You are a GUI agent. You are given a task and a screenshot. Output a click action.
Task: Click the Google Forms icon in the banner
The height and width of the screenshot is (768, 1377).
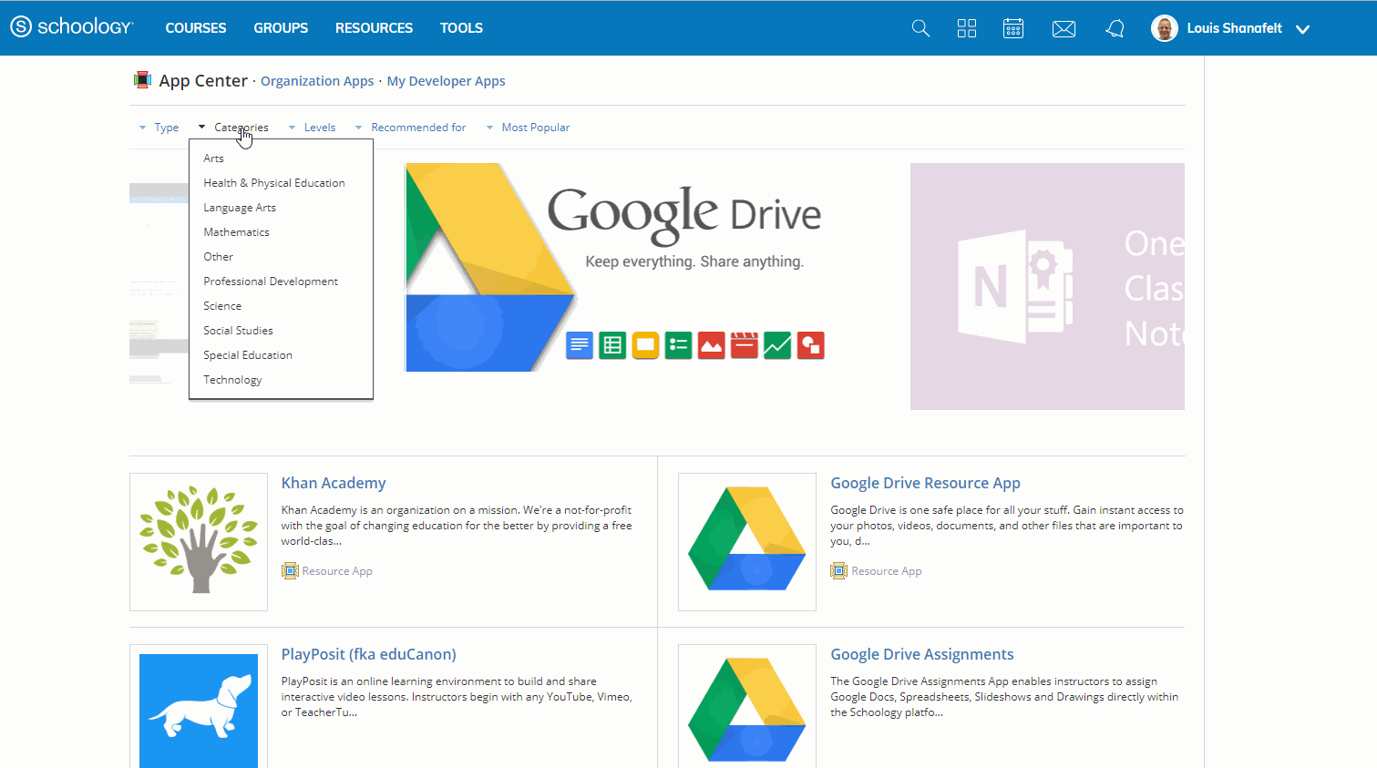tap(679, 345)
